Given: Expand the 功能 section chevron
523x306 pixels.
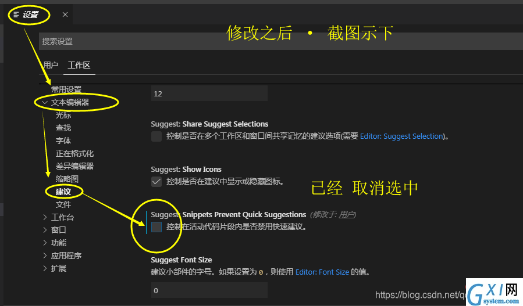Looking at the screenshot, I should (x=45, y=243).
